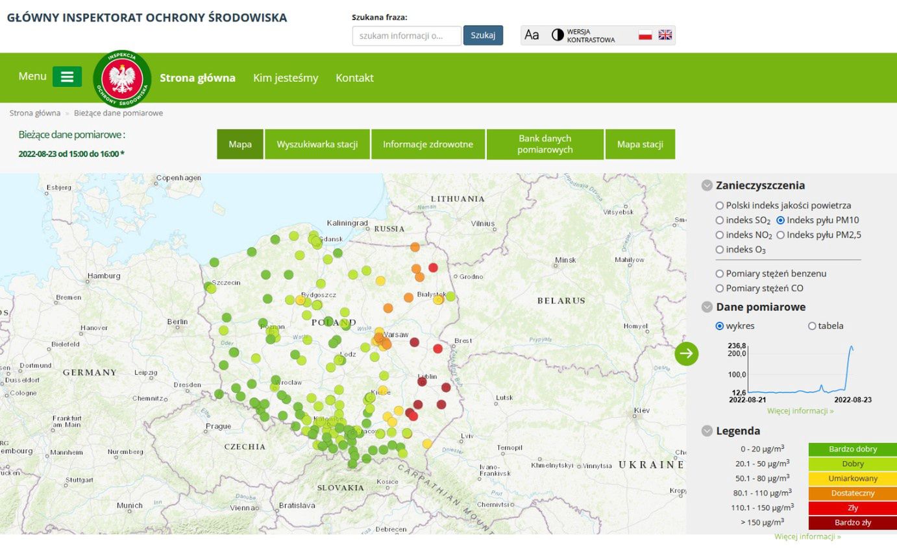Click the WERSJA KONTRASTOWA label
Screen dimensions: 897x548
tap(591, 36)
